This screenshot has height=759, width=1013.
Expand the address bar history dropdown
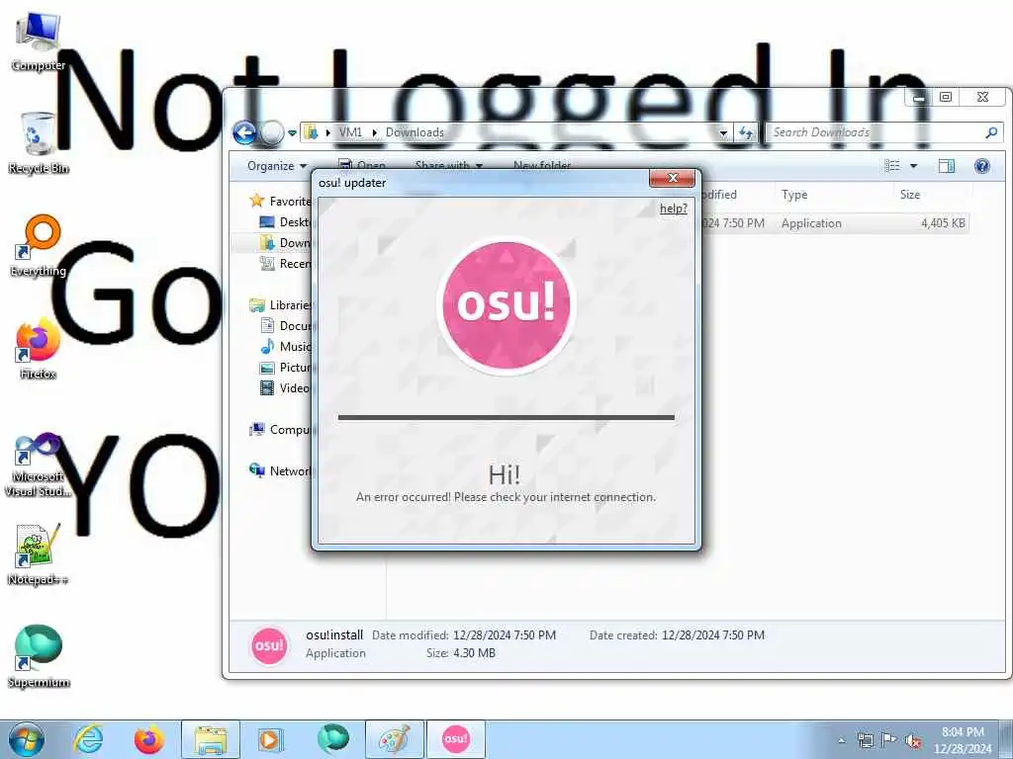723,133
